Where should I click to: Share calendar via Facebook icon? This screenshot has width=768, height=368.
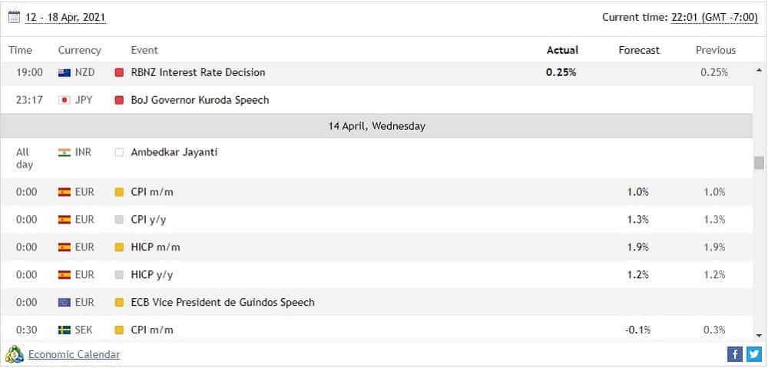735,354
